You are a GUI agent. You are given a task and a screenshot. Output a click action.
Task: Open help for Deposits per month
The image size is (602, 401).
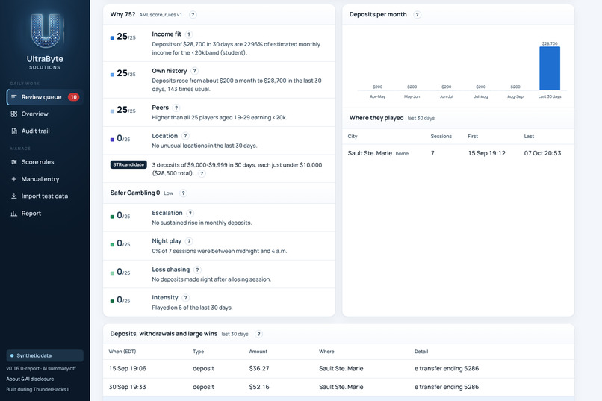click(x=417, y=15)
